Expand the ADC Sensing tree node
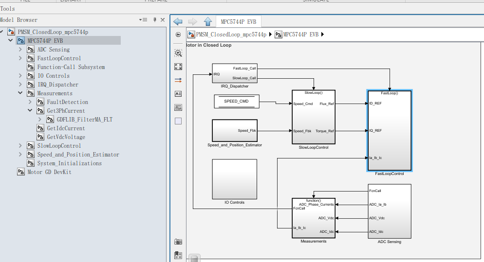This screenshot has width=484, height=262. click(x=20, y=49)
